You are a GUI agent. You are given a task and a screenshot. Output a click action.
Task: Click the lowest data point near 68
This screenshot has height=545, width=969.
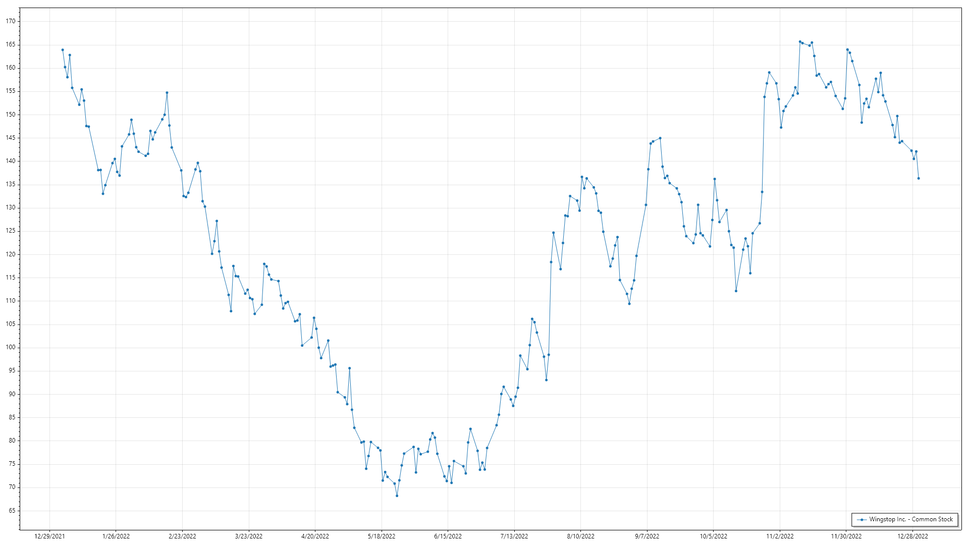(x=397, y=496)
